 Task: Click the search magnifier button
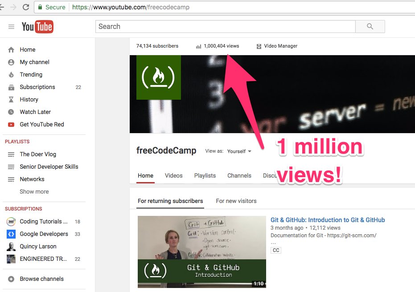pos(370,26)
